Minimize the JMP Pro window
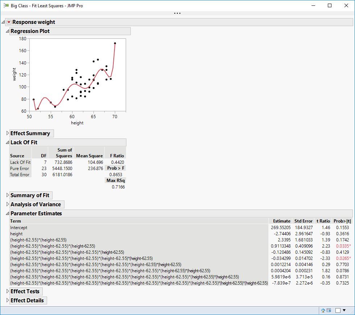This screenshot has width=355, height=315. coord(313,5)
